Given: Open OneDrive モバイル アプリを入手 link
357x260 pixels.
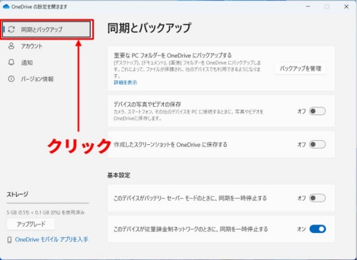Looking at the screenshot, I should (51, 239).
